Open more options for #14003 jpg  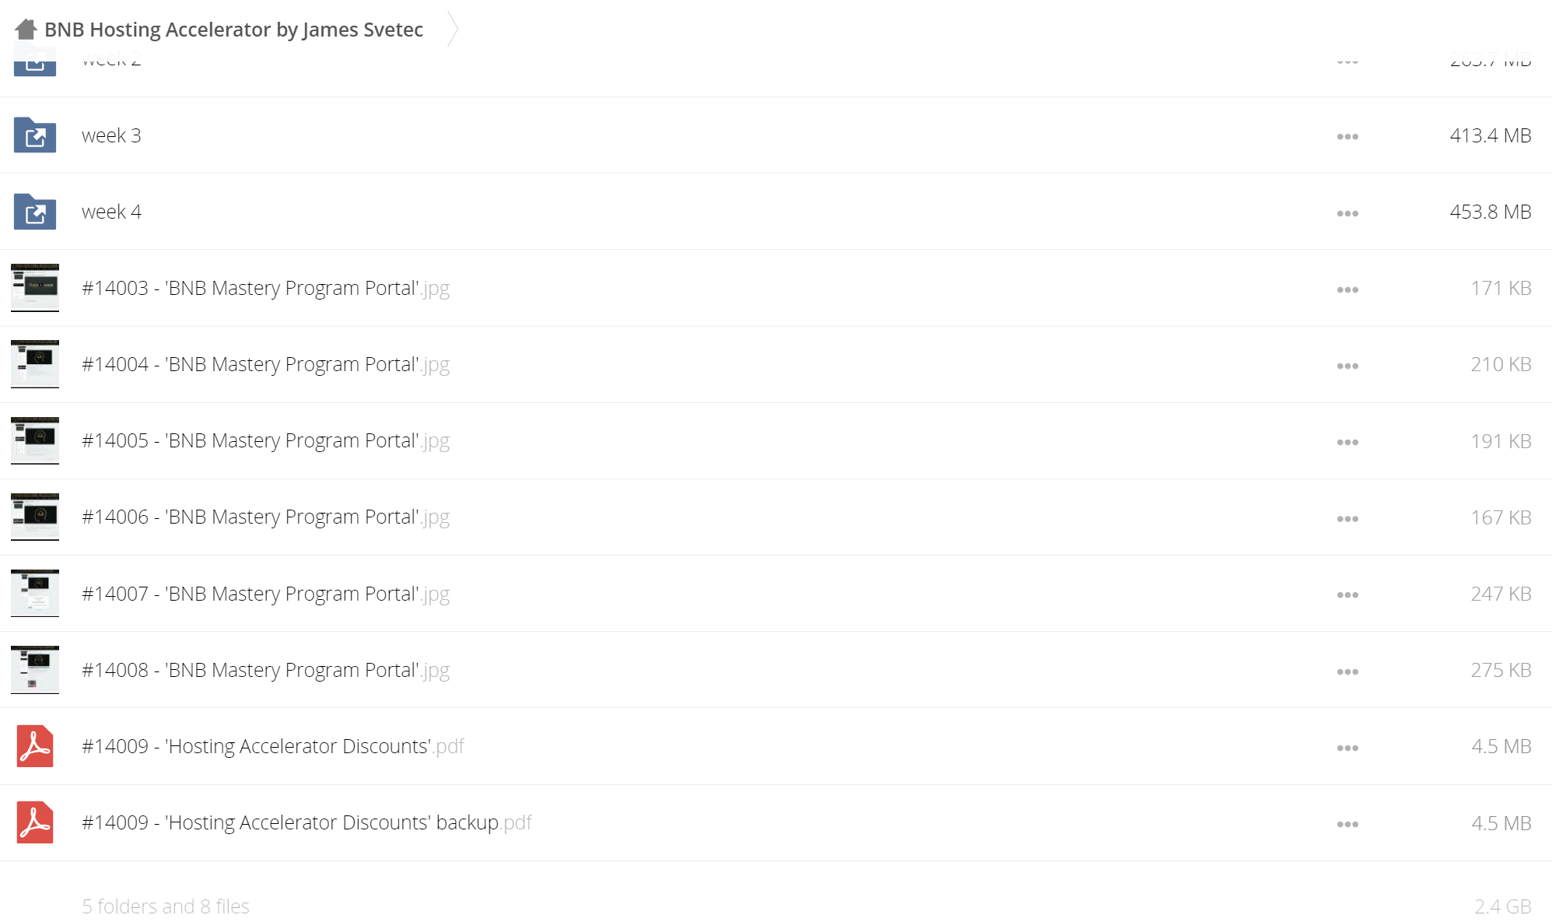click(1347, 289)
